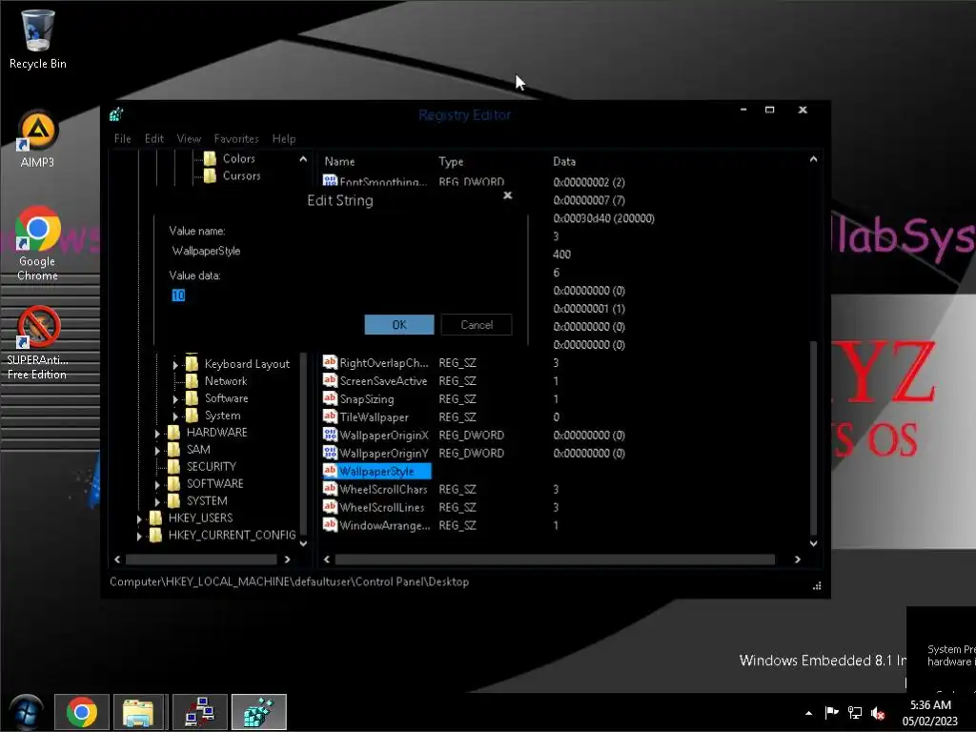Select the SnapSizing value icon

[330, 398]
